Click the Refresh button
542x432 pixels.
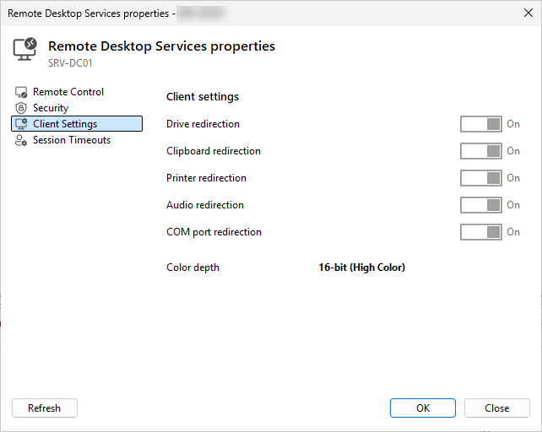45,408
